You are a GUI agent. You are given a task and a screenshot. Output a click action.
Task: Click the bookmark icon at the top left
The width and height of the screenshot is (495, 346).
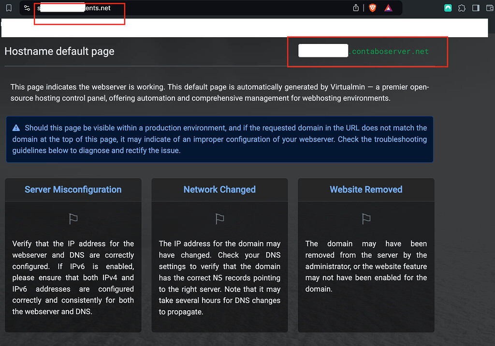pyautogui.click(x=9, y=8)
